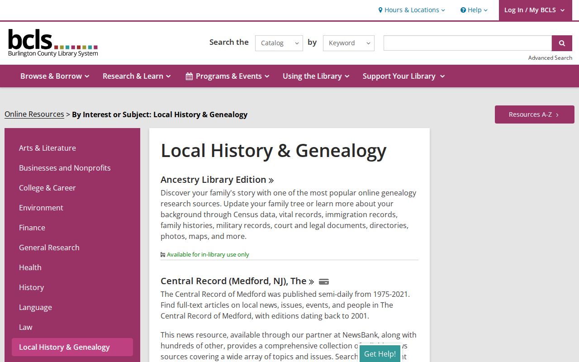Open the Finance category
The image size is (579, 362).
[32, 228]
